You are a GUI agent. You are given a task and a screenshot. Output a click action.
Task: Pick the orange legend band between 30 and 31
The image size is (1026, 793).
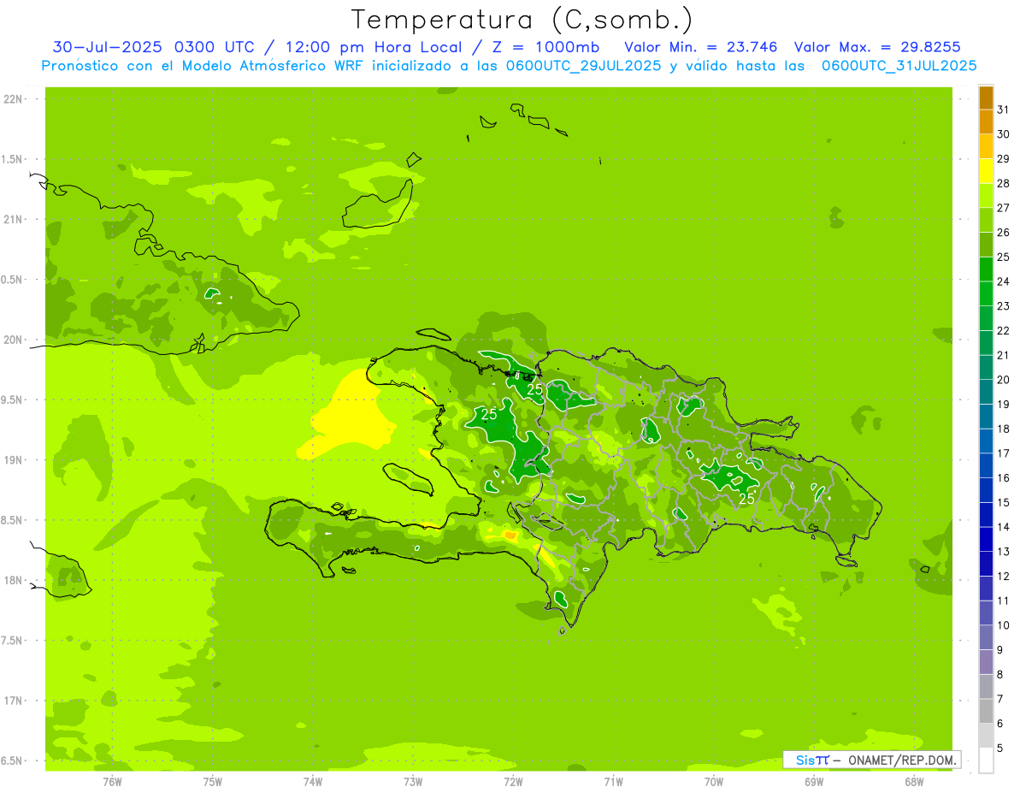pyautogui.click(x=986, y=121)
